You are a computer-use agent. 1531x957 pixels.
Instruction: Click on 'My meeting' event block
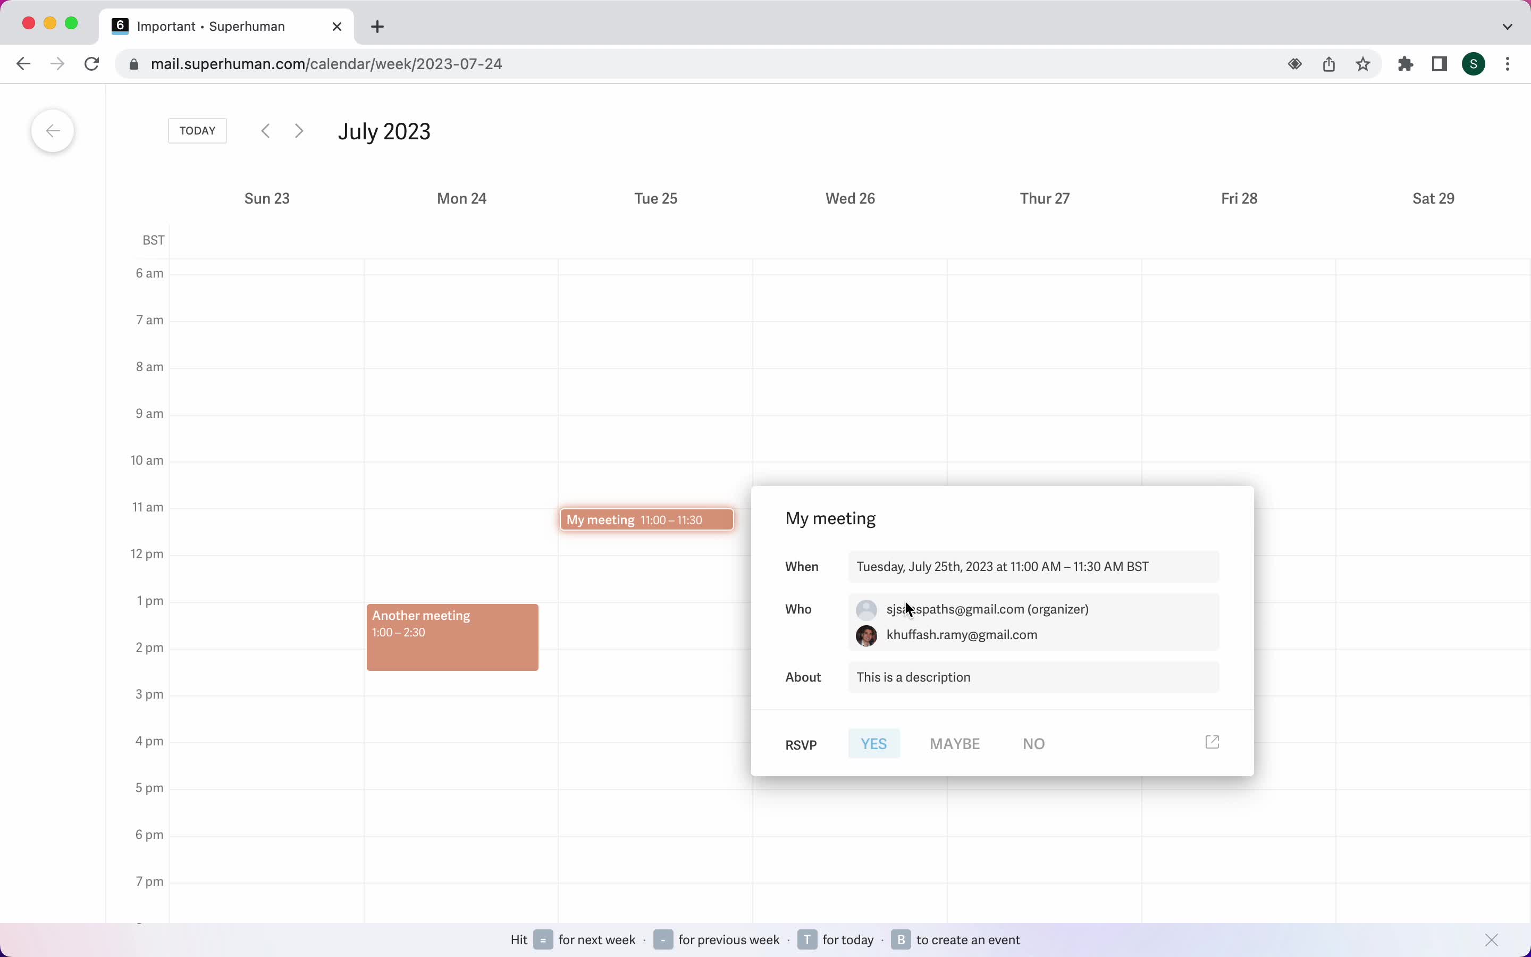(647, 519)
